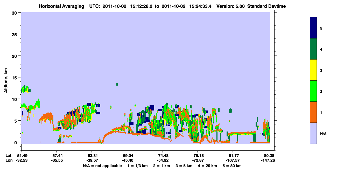This screenshot has width=337, height=173.
Task: Click the 'Version: 5.00' text in title
Action: 231,6
